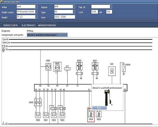158x127 pixels.
Task: Expand the Components and parts dropdown
Action: (x=66, y=35)
